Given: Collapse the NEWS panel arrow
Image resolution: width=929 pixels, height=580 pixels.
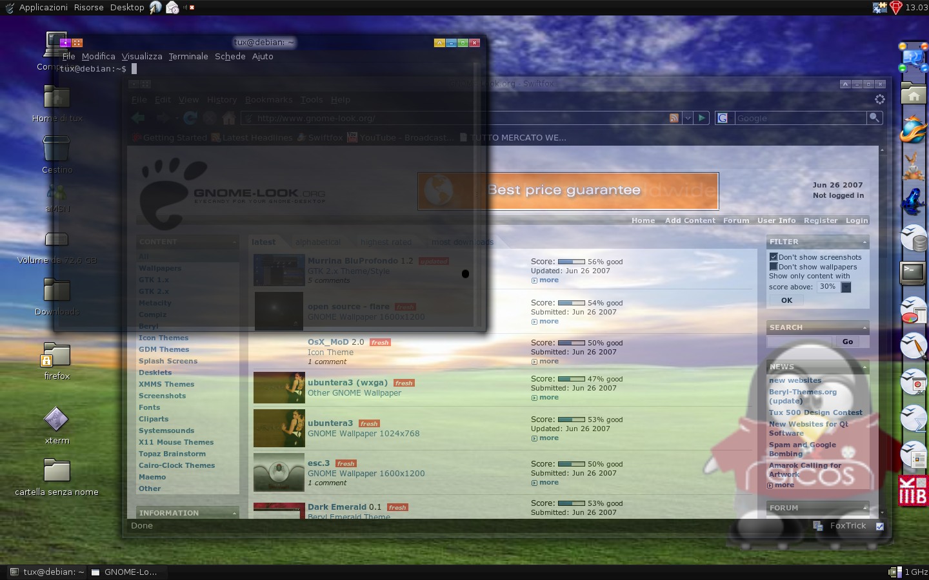Looking at the screenshot, I should tap(864, 367).
